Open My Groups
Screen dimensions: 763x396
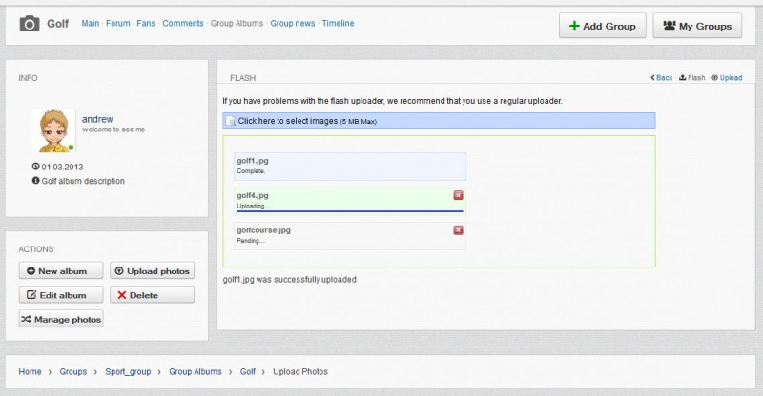tap(697, 26)
